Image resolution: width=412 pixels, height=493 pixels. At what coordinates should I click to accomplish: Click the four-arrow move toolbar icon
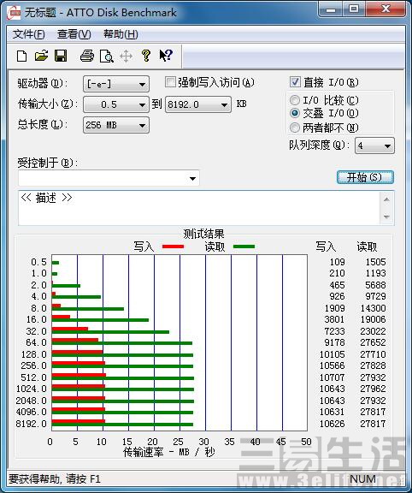click(x=126, y=56)
